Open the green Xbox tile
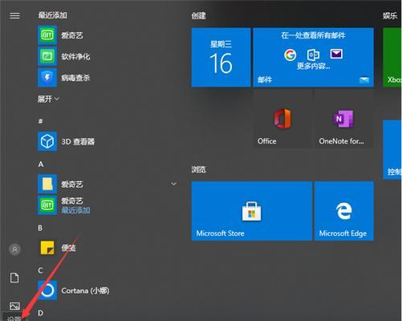 pos(392,58)
